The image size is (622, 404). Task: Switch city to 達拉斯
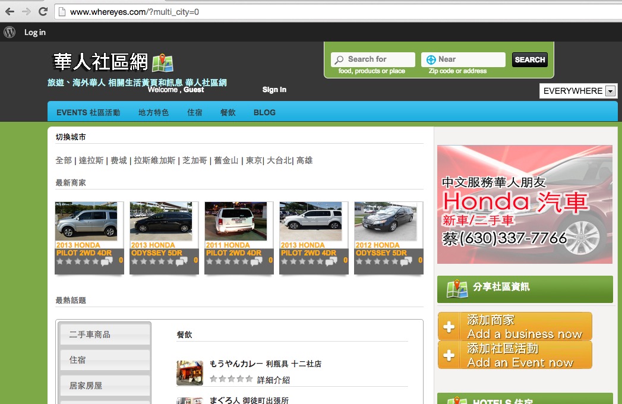point(91,160)
